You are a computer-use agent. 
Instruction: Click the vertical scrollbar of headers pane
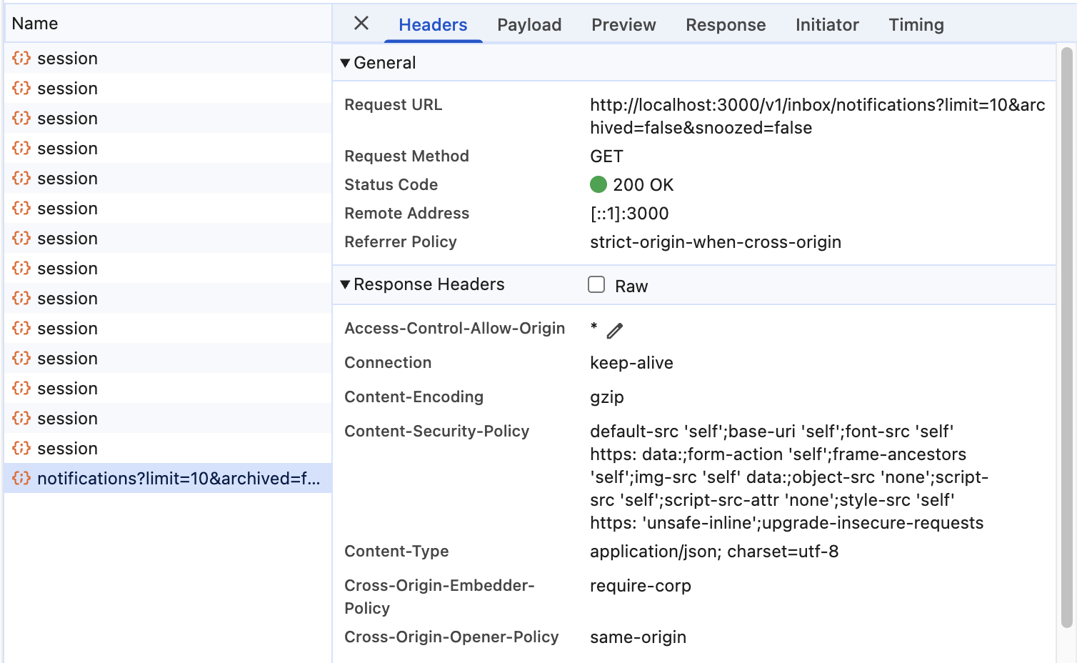(x=1067, y=336)
